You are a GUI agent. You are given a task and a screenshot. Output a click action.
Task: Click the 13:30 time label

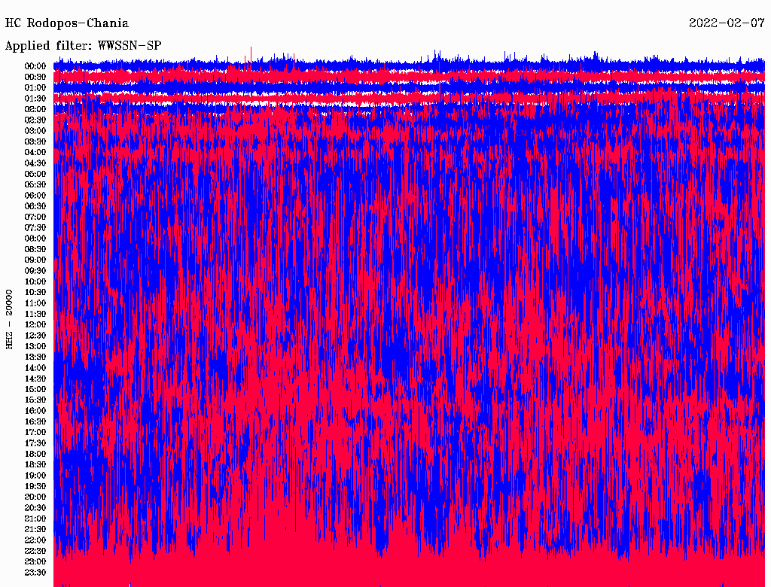35,357
